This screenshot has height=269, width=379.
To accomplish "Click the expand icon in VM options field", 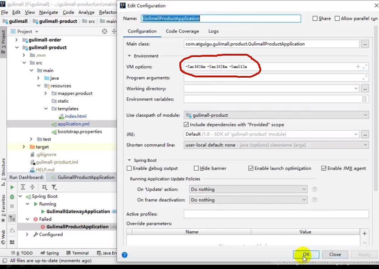I will (365, 67).
